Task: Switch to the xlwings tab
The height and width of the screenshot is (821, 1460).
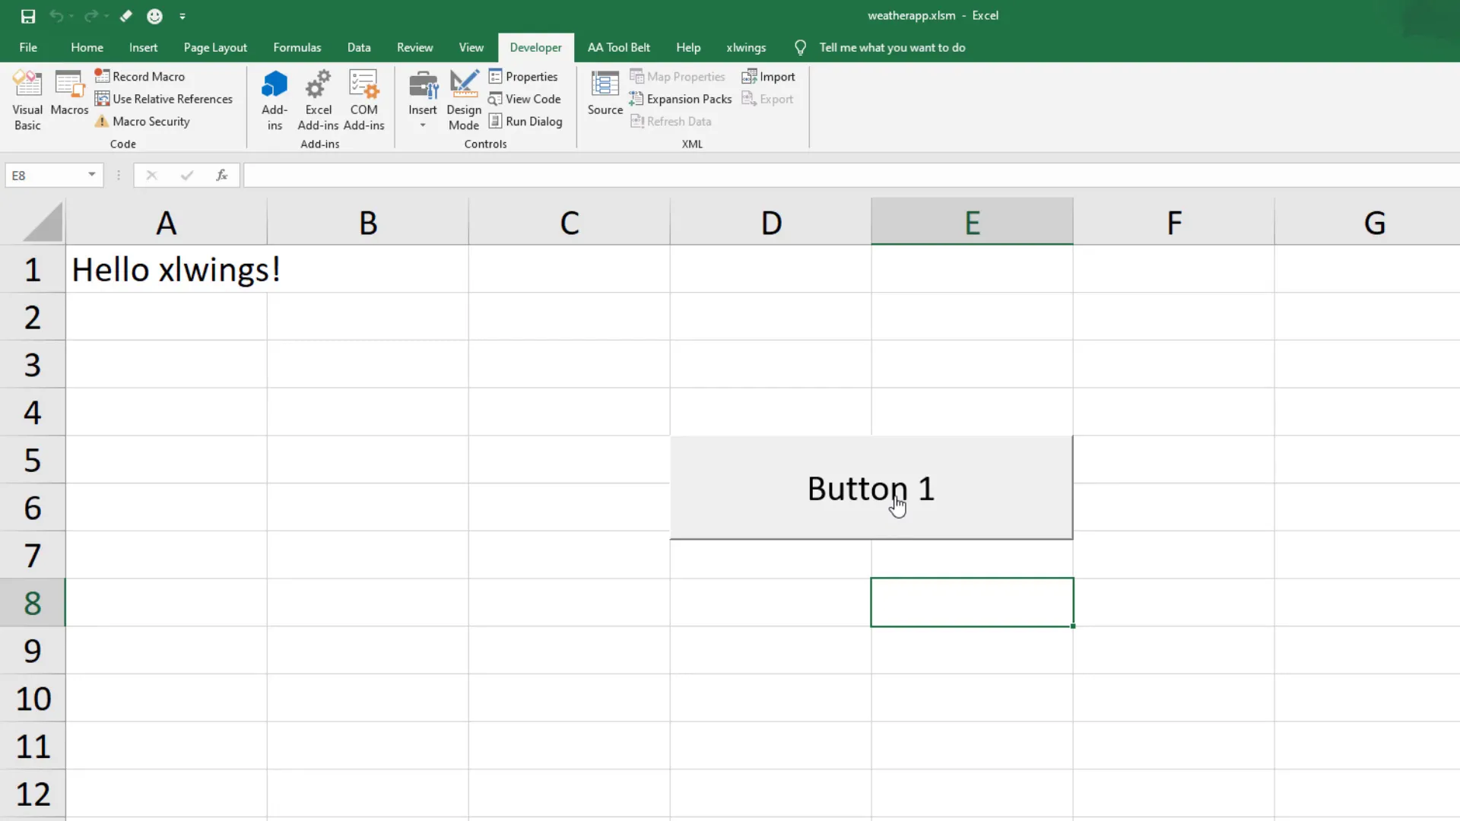Action: coord(746,47)
